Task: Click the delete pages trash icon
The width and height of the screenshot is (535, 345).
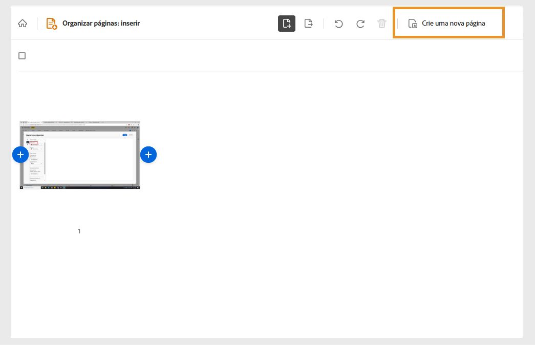Action: [x=381, y=23]
